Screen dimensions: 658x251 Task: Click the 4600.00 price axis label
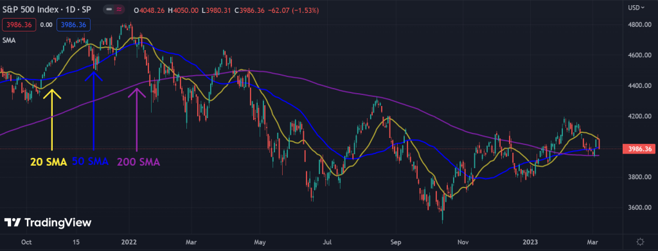click(x=639, y=55)
